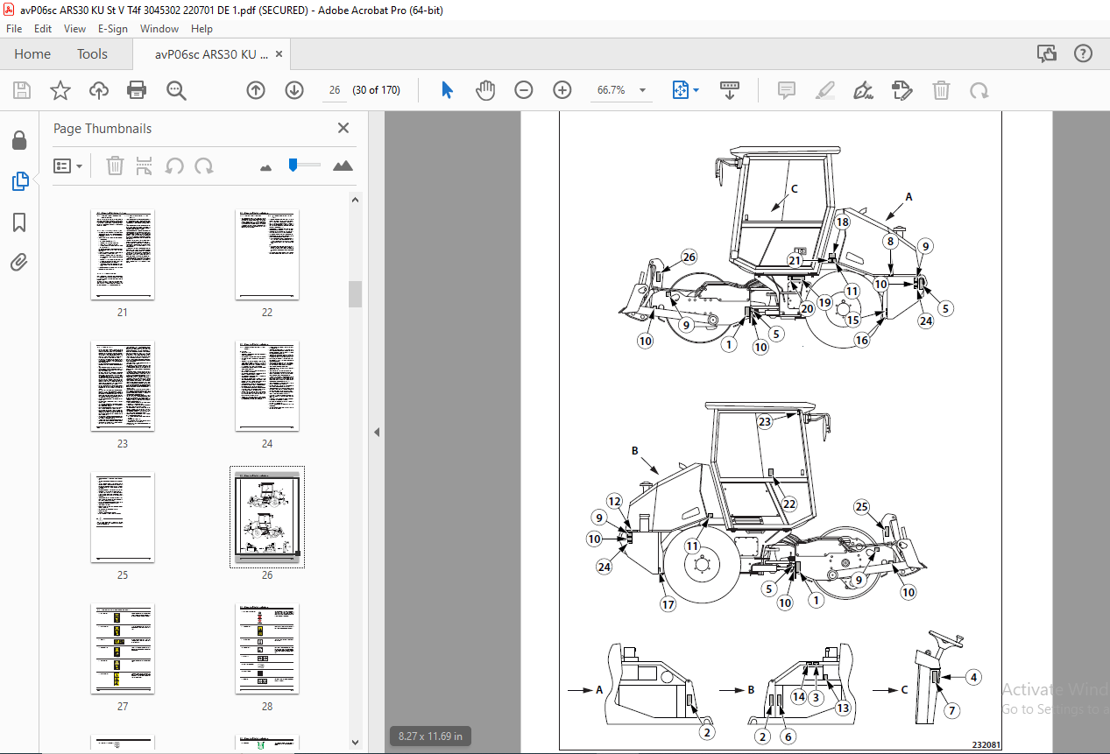Viewport: 1110px width, 754px height.
Task: Select page 23 thumbnail
Action: [x=123, y=386]
